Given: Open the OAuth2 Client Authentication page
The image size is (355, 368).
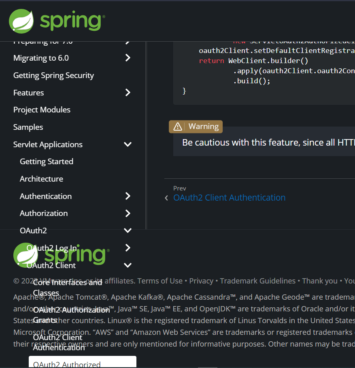Looking at the screenshot, I should [x=229, y=197].
